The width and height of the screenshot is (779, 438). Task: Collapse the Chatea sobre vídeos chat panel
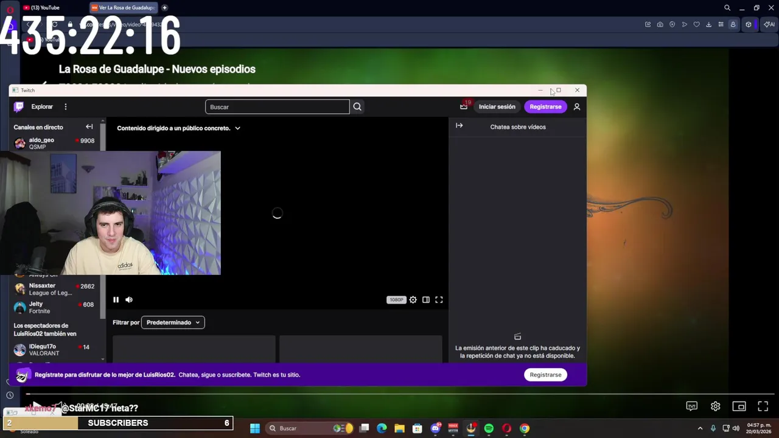coord(459,126)
